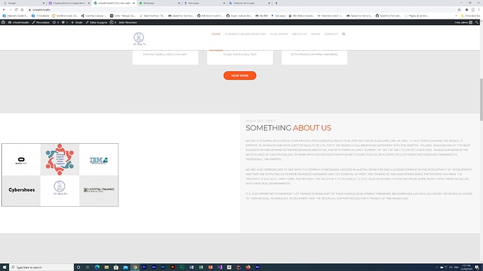Open updates counter in WordPress admin bar
Viewport: 483px width, 271px height.
pos(55,22)
